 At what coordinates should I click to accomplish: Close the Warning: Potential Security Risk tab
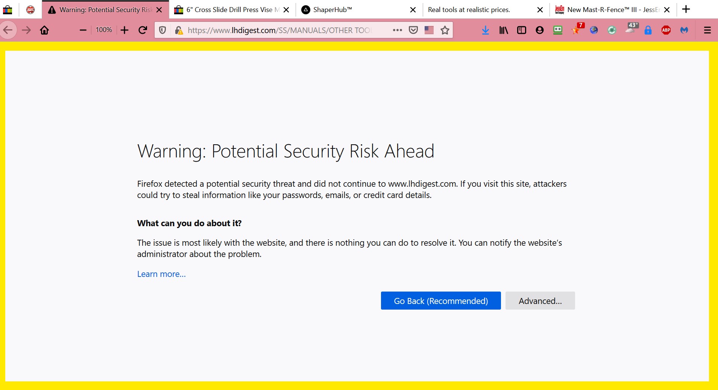point(159,10)
